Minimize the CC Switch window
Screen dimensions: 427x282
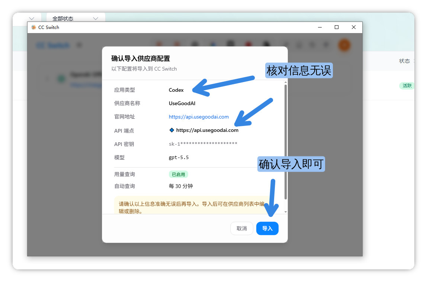[x=320, y=27]
